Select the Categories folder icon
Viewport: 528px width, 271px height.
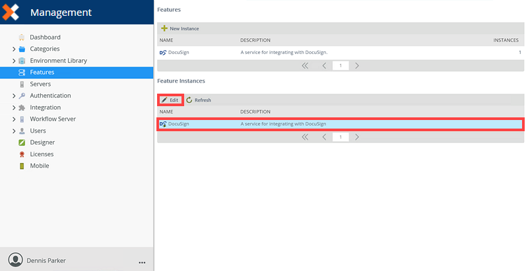pos(22,49)
